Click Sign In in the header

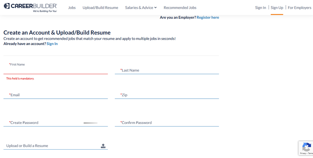click(260, 7)
